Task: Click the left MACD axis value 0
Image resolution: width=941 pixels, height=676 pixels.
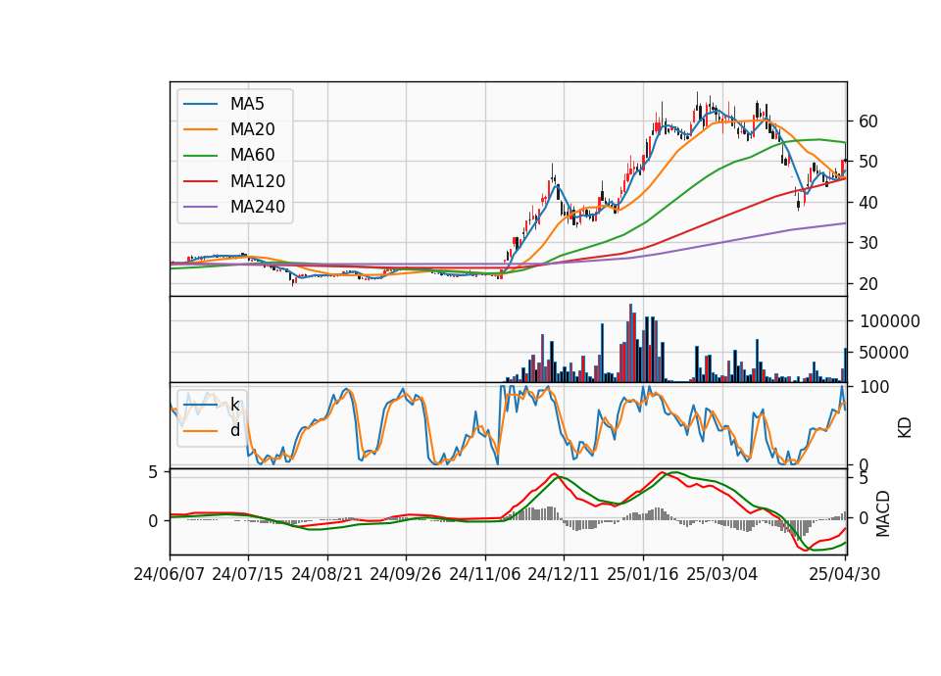Action: (153, 522)
